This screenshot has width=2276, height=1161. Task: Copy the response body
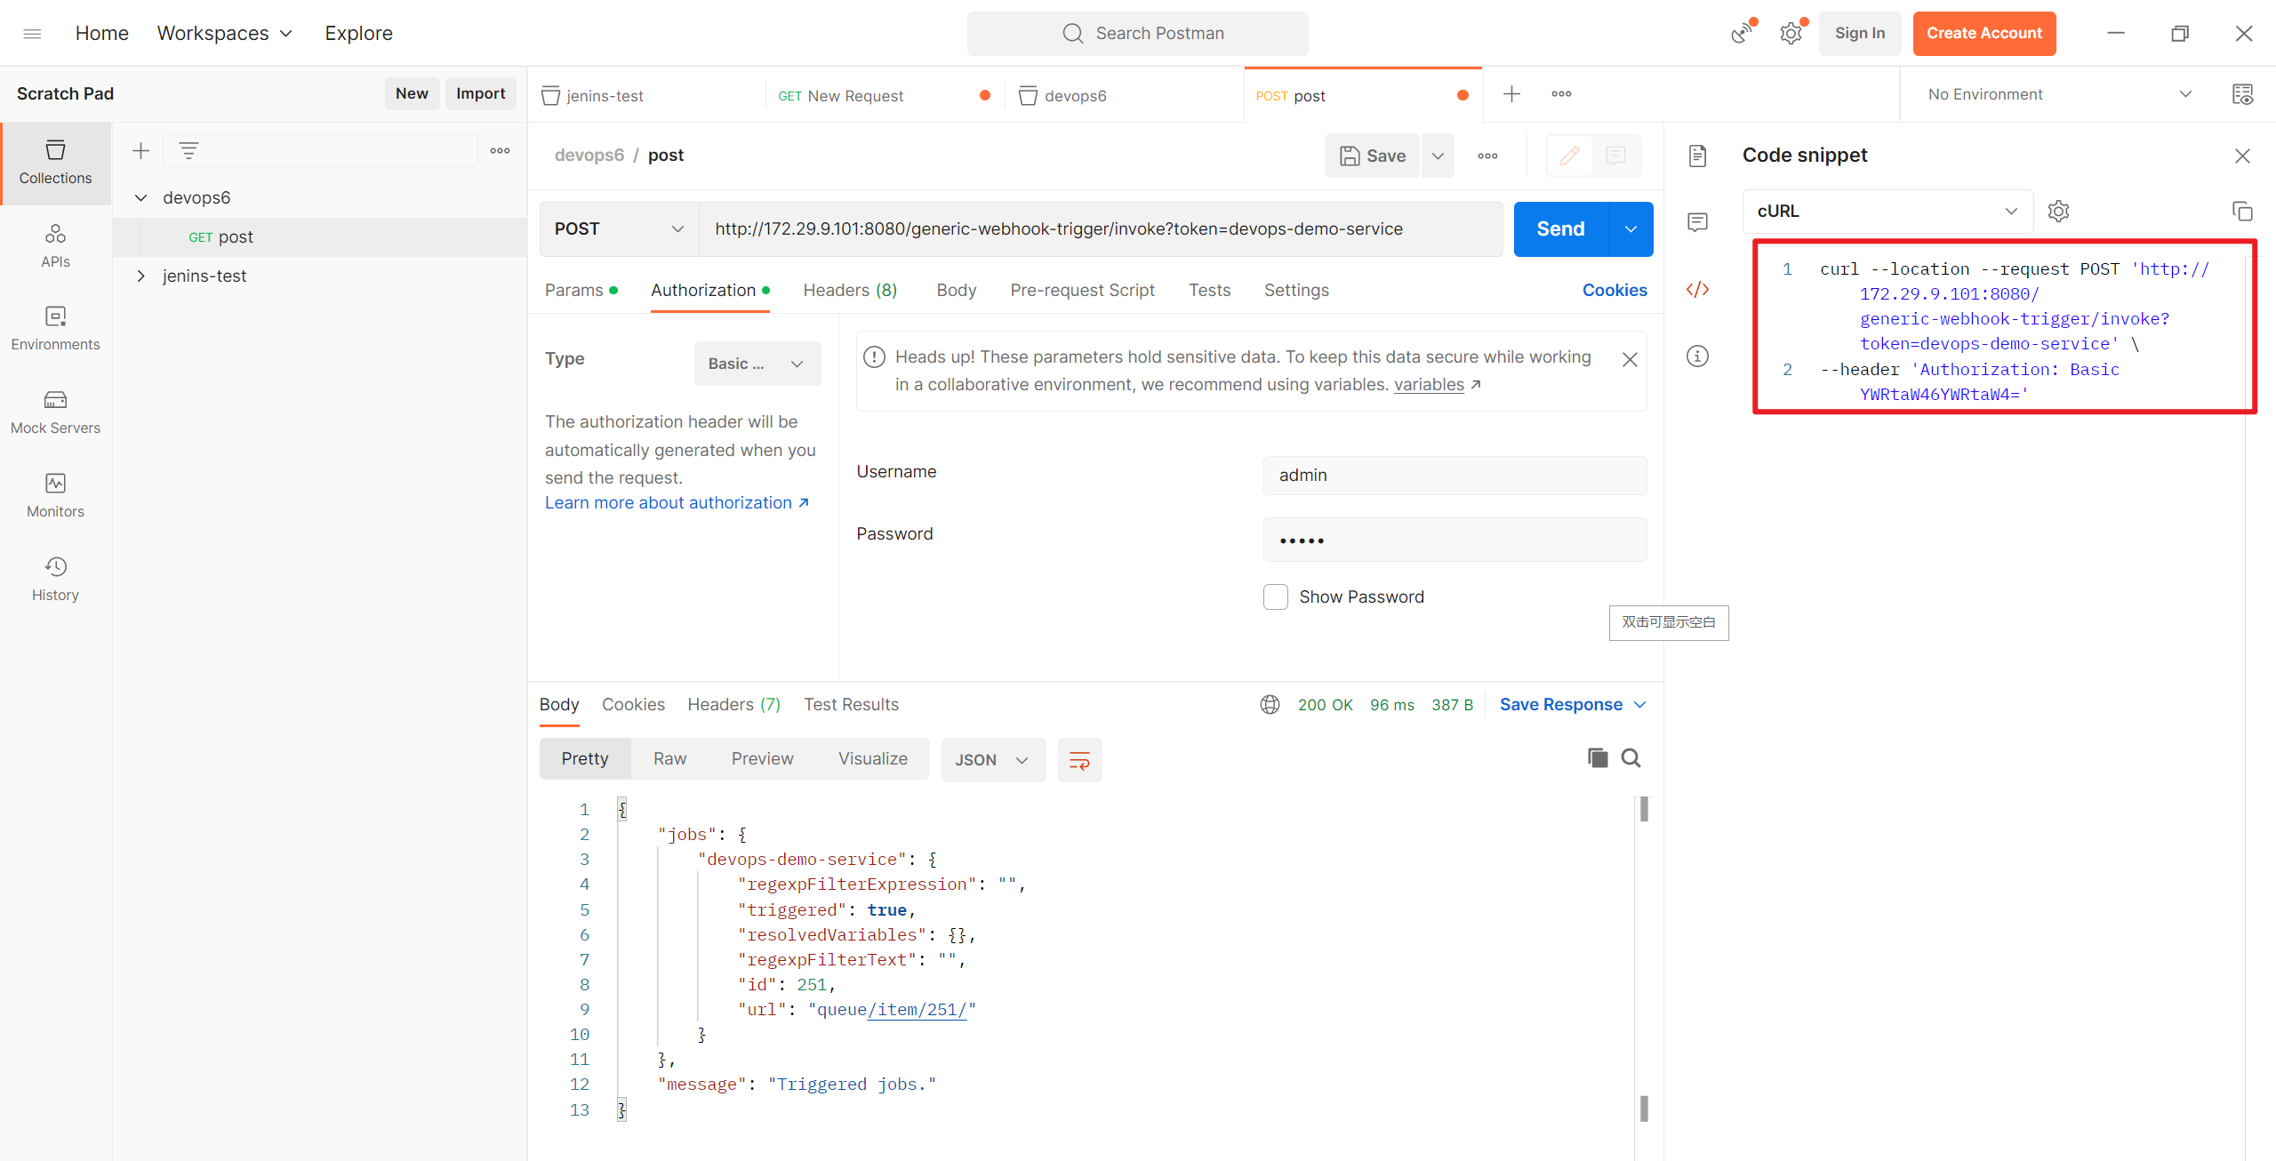point(1598,758)
